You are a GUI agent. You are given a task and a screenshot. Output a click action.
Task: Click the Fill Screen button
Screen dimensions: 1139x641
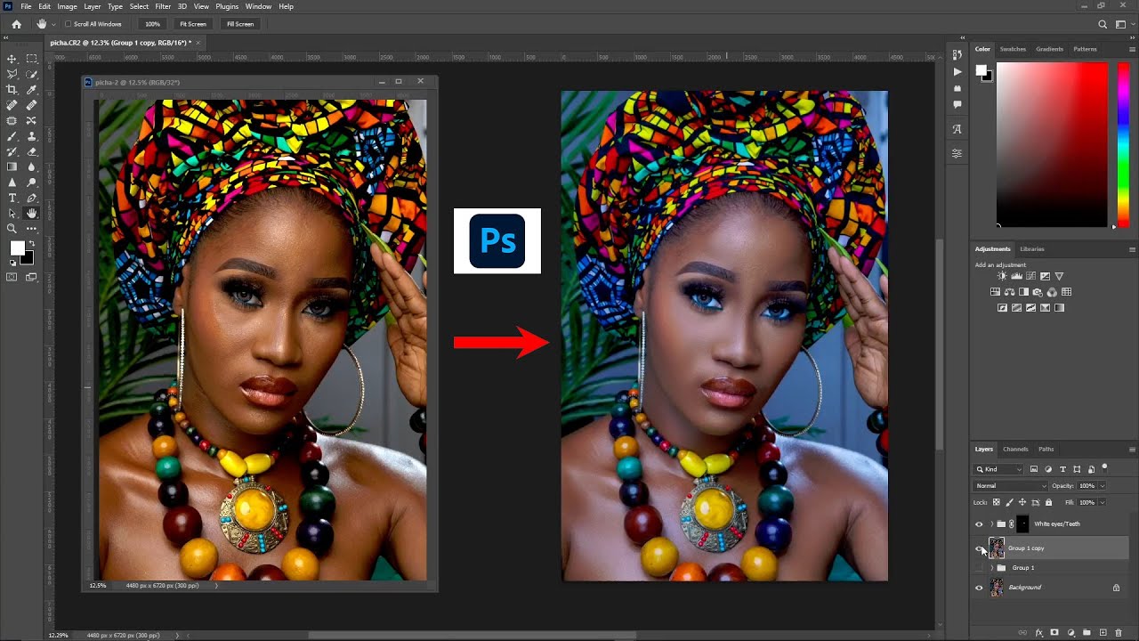point(240,24)
